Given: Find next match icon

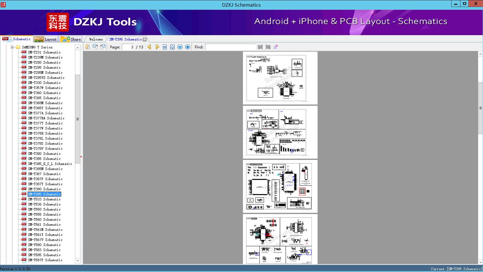Looking at the screenshot, I should (x=268, y=47).
